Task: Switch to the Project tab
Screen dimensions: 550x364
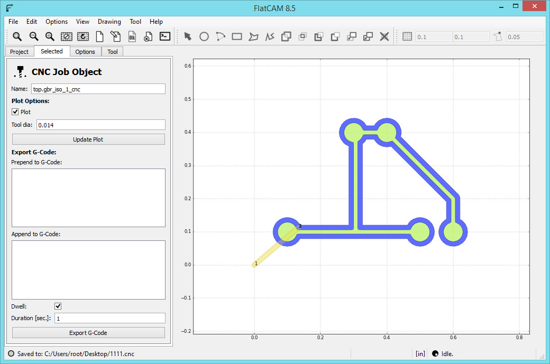Action: [19, 51]
